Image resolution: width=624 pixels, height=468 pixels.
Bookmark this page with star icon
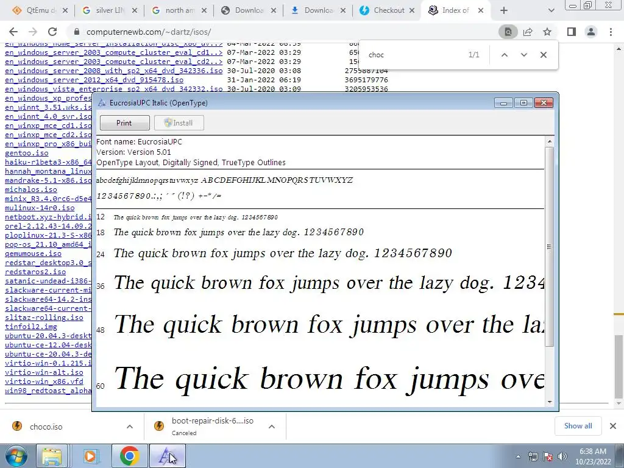point(547,32)
